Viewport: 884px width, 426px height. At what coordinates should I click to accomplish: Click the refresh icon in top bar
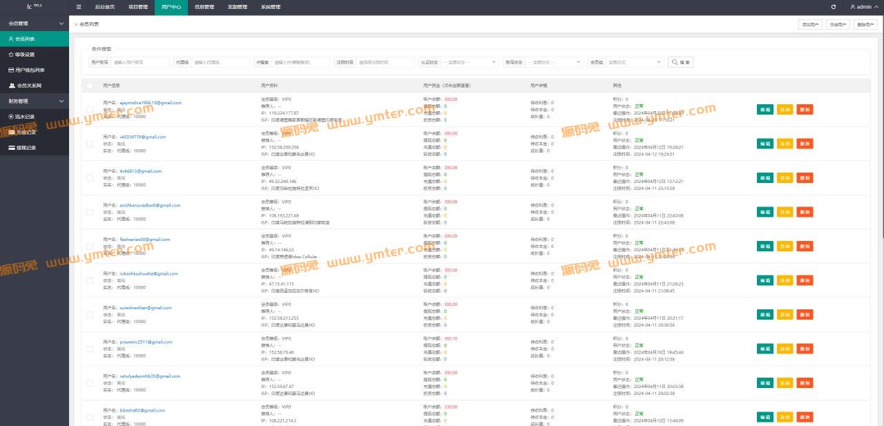(x=834, y=7)
